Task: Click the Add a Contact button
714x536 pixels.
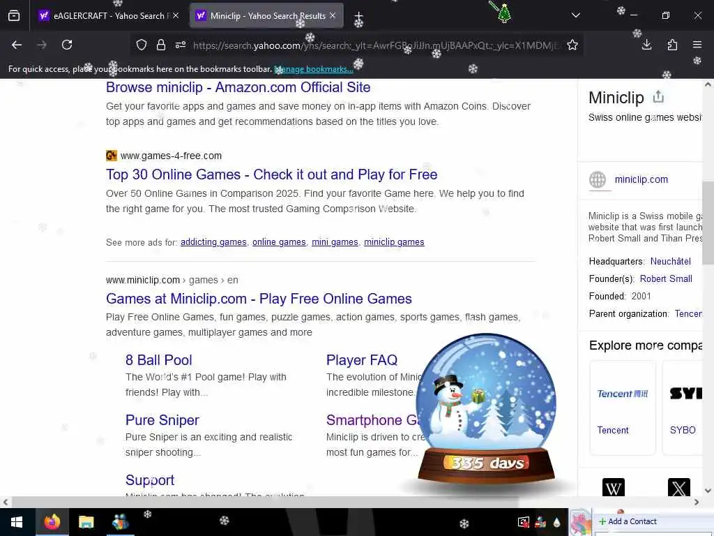Action: point(628,521)
